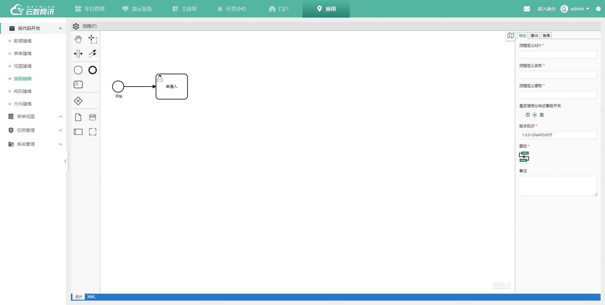
Task: Expand the 系统管理 section
Action: (60, 144)
